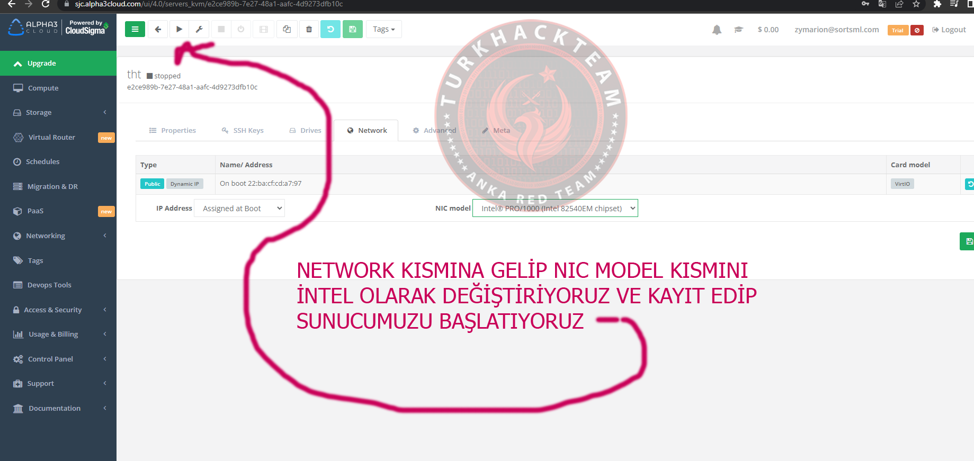Click the Public type badge
This screenshot has height=461, width=974.
click(152, 184)
